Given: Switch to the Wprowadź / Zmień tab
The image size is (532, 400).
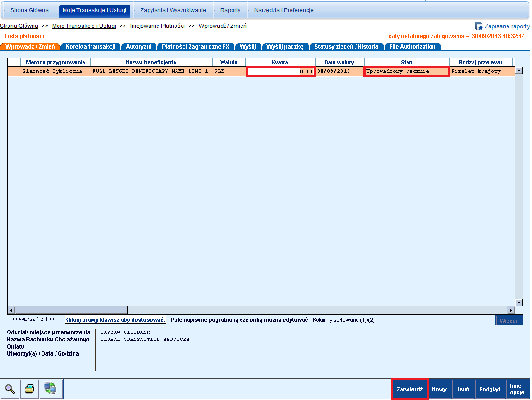Looking at the screenshot, I should pyautogui.click(x=30, y=47).
